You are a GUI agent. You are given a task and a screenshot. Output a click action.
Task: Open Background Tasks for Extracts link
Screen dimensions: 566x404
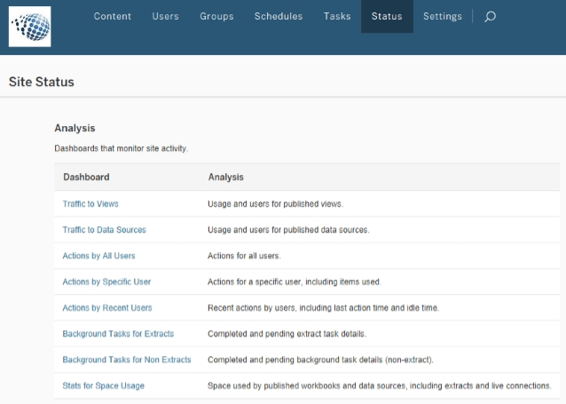[x=118, y=334]
